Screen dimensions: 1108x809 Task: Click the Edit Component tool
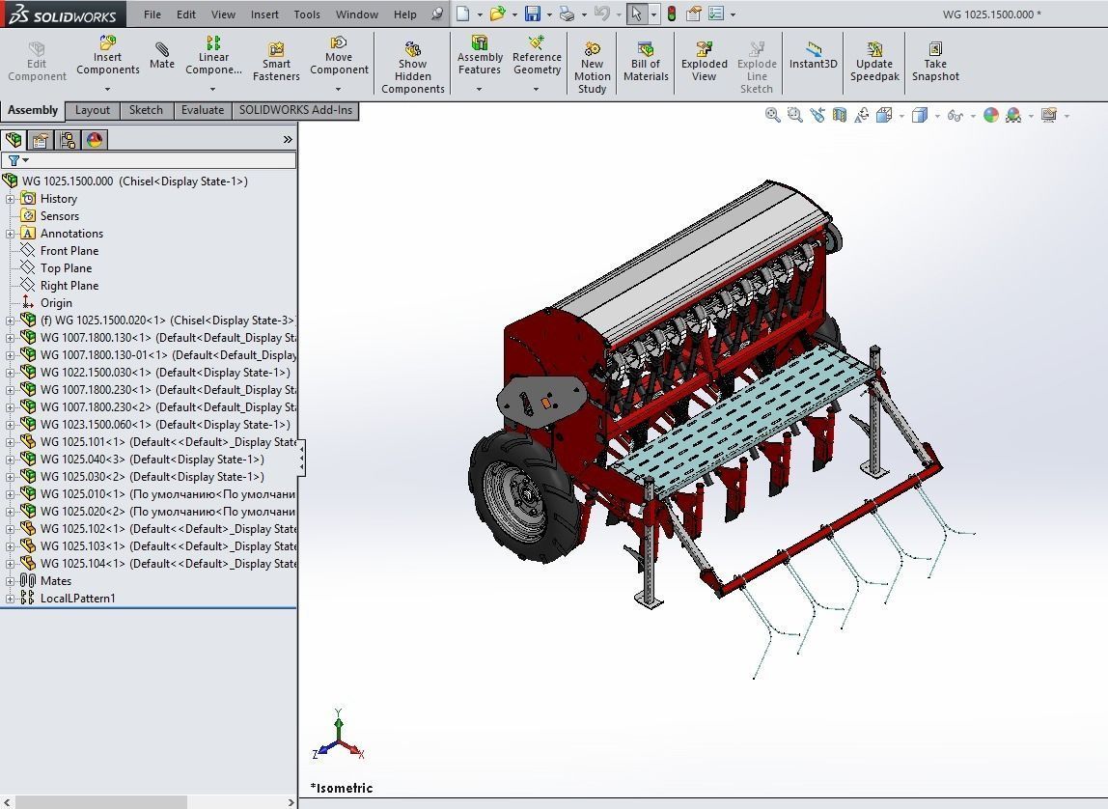coord(37,62)
